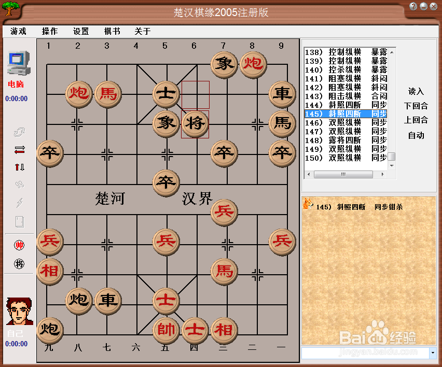Click the vertical scrollbar thumb of list
442x367 pixels.
pos(392,157)
